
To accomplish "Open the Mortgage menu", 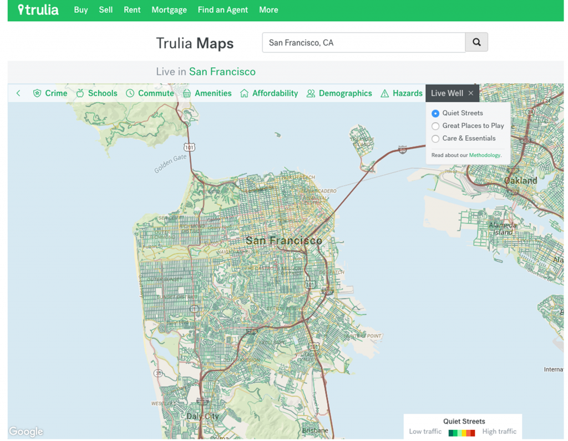I will (169, 10).
